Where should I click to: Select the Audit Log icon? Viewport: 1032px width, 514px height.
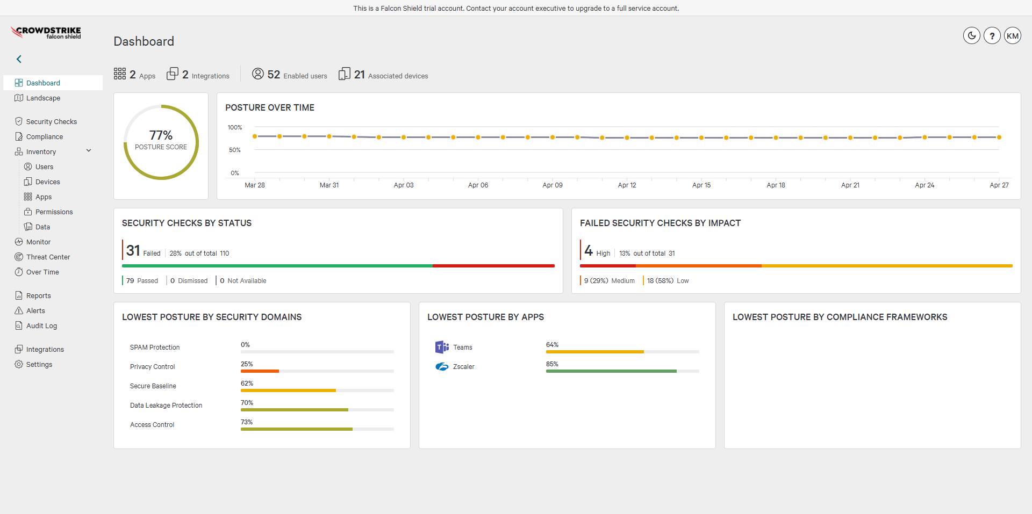pos(19,325)
